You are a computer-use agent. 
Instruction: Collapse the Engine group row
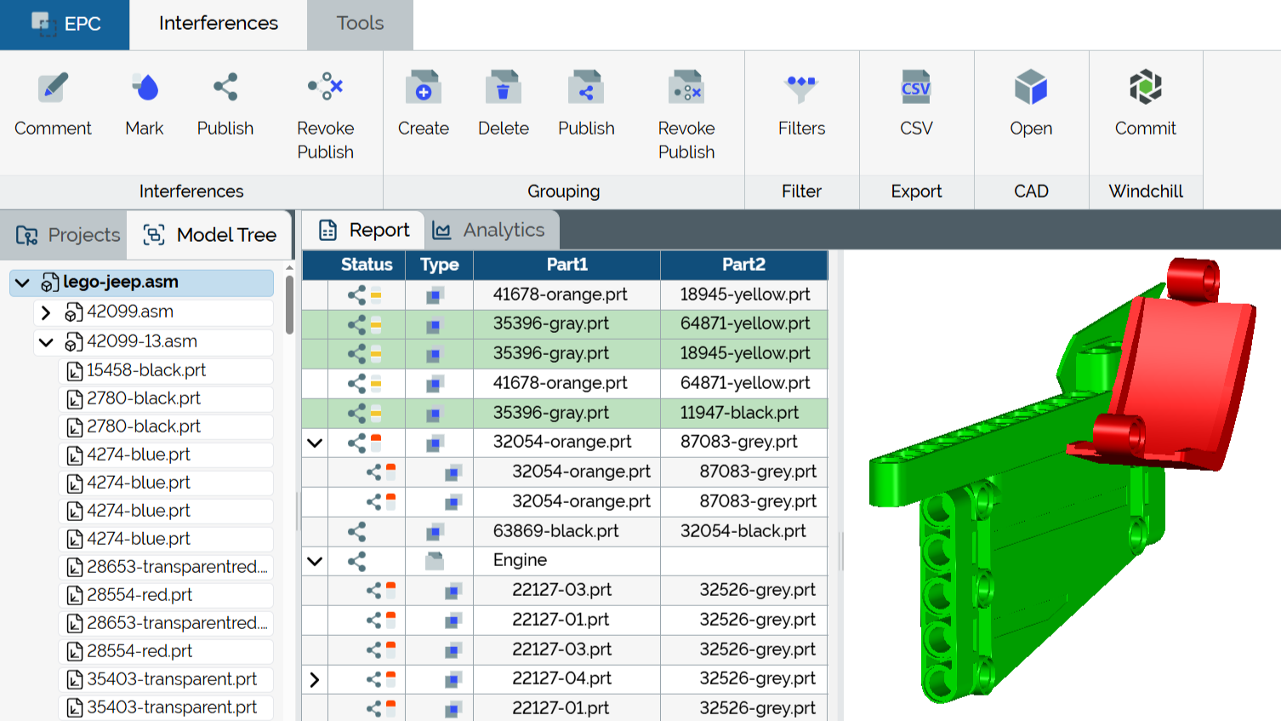coord(313,560)
